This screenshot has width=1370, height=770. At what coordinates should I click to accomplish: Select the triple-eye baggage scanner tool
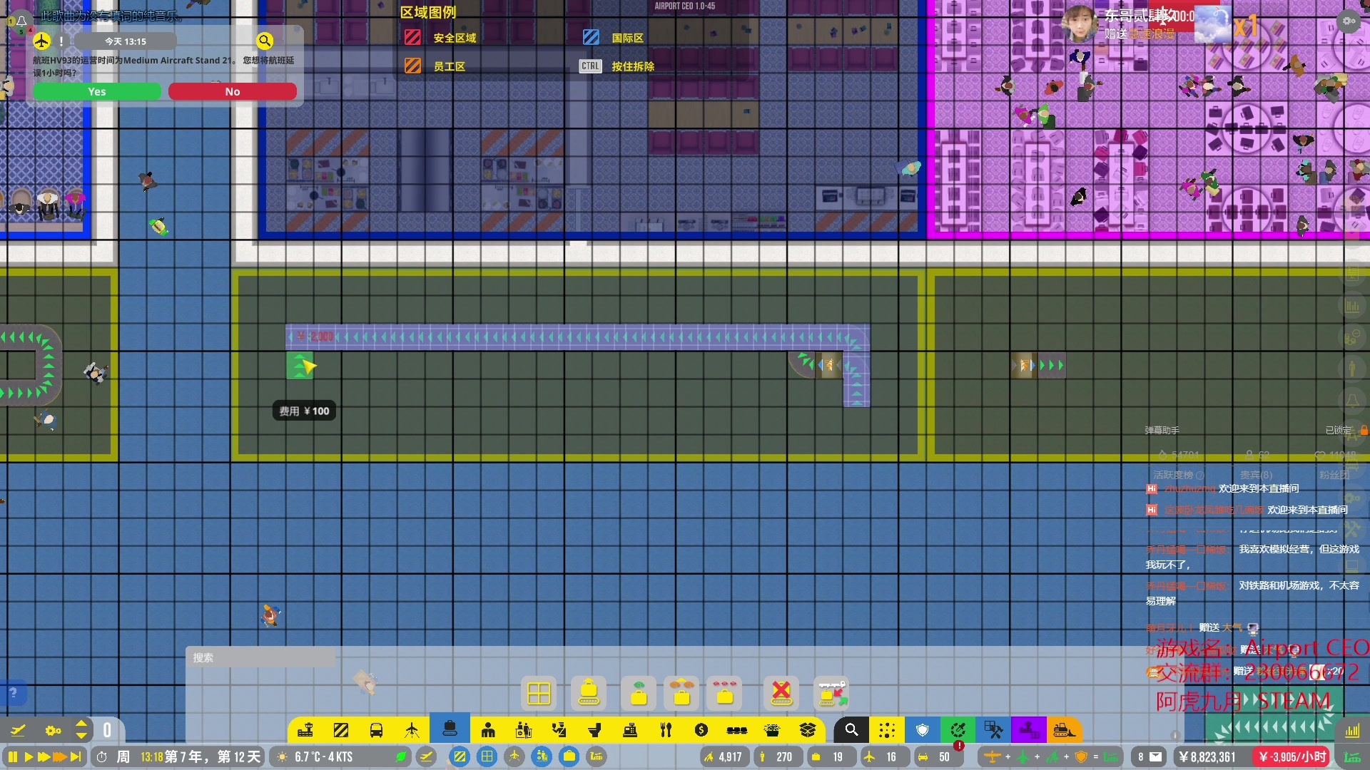pos(725,693)
